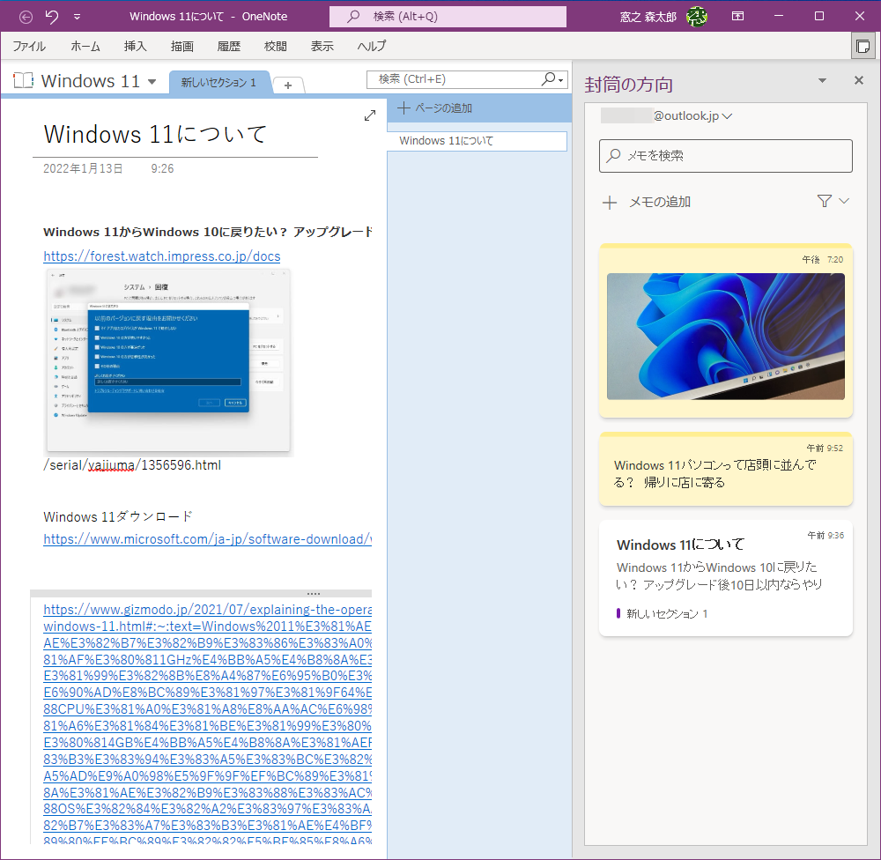Click the side pane icon below the close button
The image size is (881, 860).
pyautogui.click(x=863, y=46)
